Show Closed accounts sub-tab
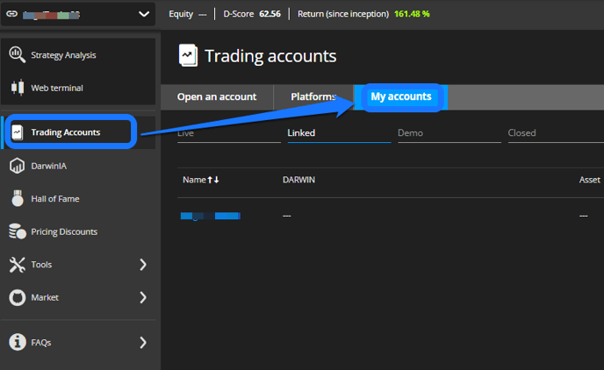The width and height of the screenshot is (604, 370). coord(556,133)
